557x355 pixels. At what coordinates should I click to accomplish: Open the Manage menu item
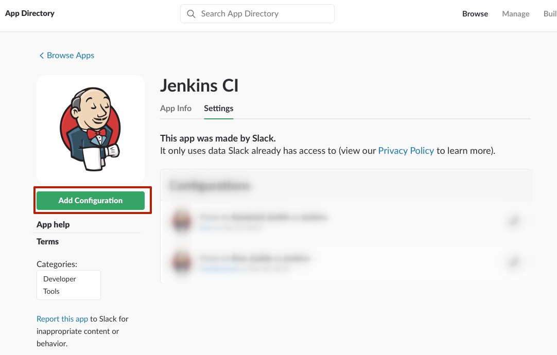tap(515, 14)
